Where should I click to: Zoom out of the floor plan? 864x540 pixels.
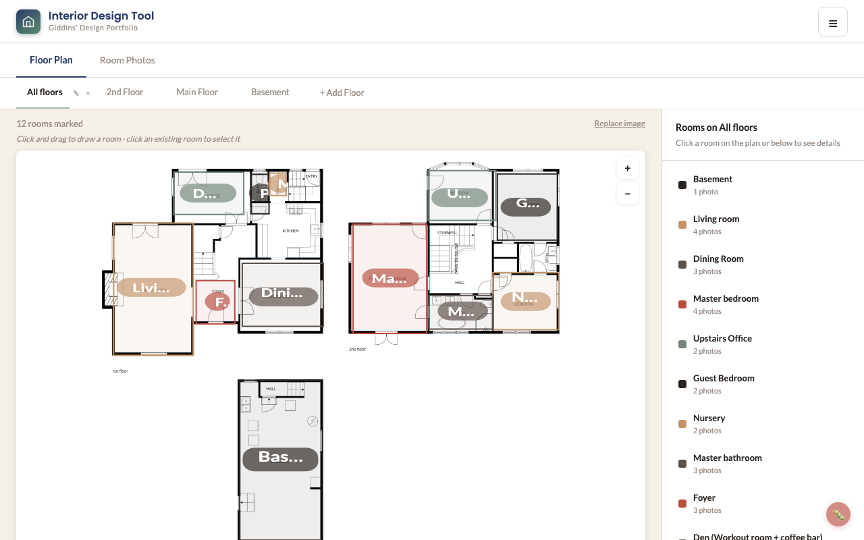[628, 194]
